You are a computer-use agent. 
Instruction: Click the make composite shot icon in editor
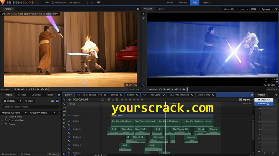click(x=103, y=100)
